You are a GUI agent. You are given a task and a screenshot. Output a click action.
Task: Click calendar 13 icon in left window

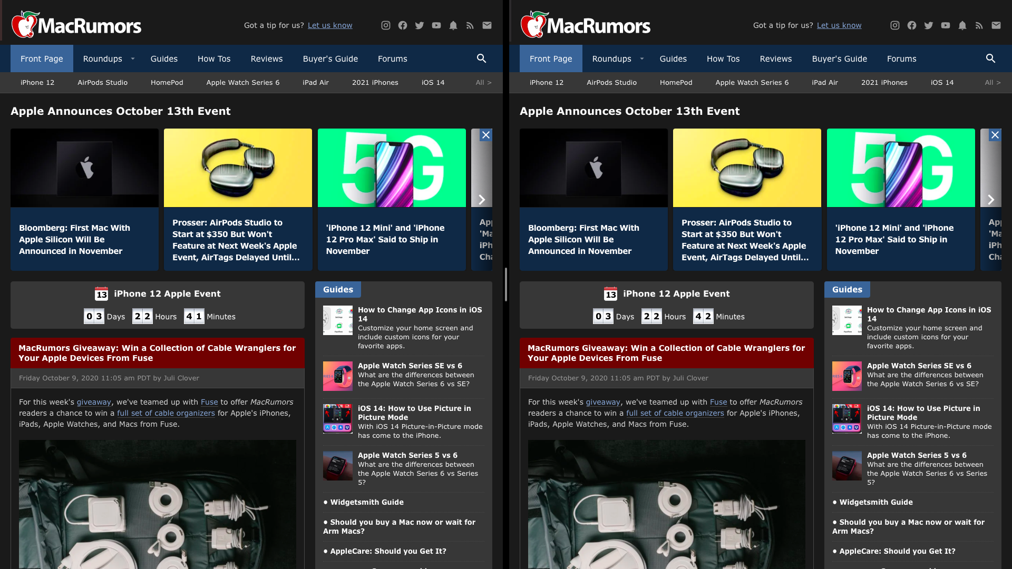point(101,294)
